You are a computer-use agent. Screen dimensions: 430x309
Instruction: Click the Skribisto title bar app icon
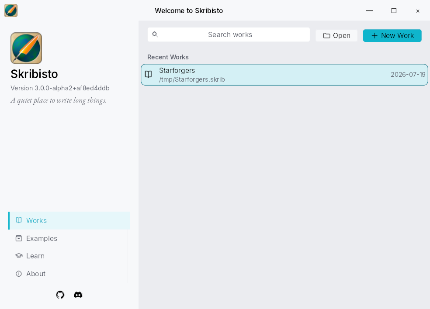11,10
